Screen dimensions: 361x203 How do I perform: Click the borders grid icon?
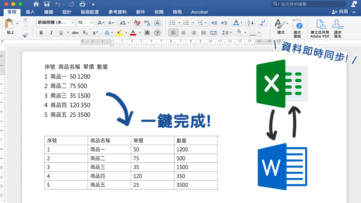(253, 33)
